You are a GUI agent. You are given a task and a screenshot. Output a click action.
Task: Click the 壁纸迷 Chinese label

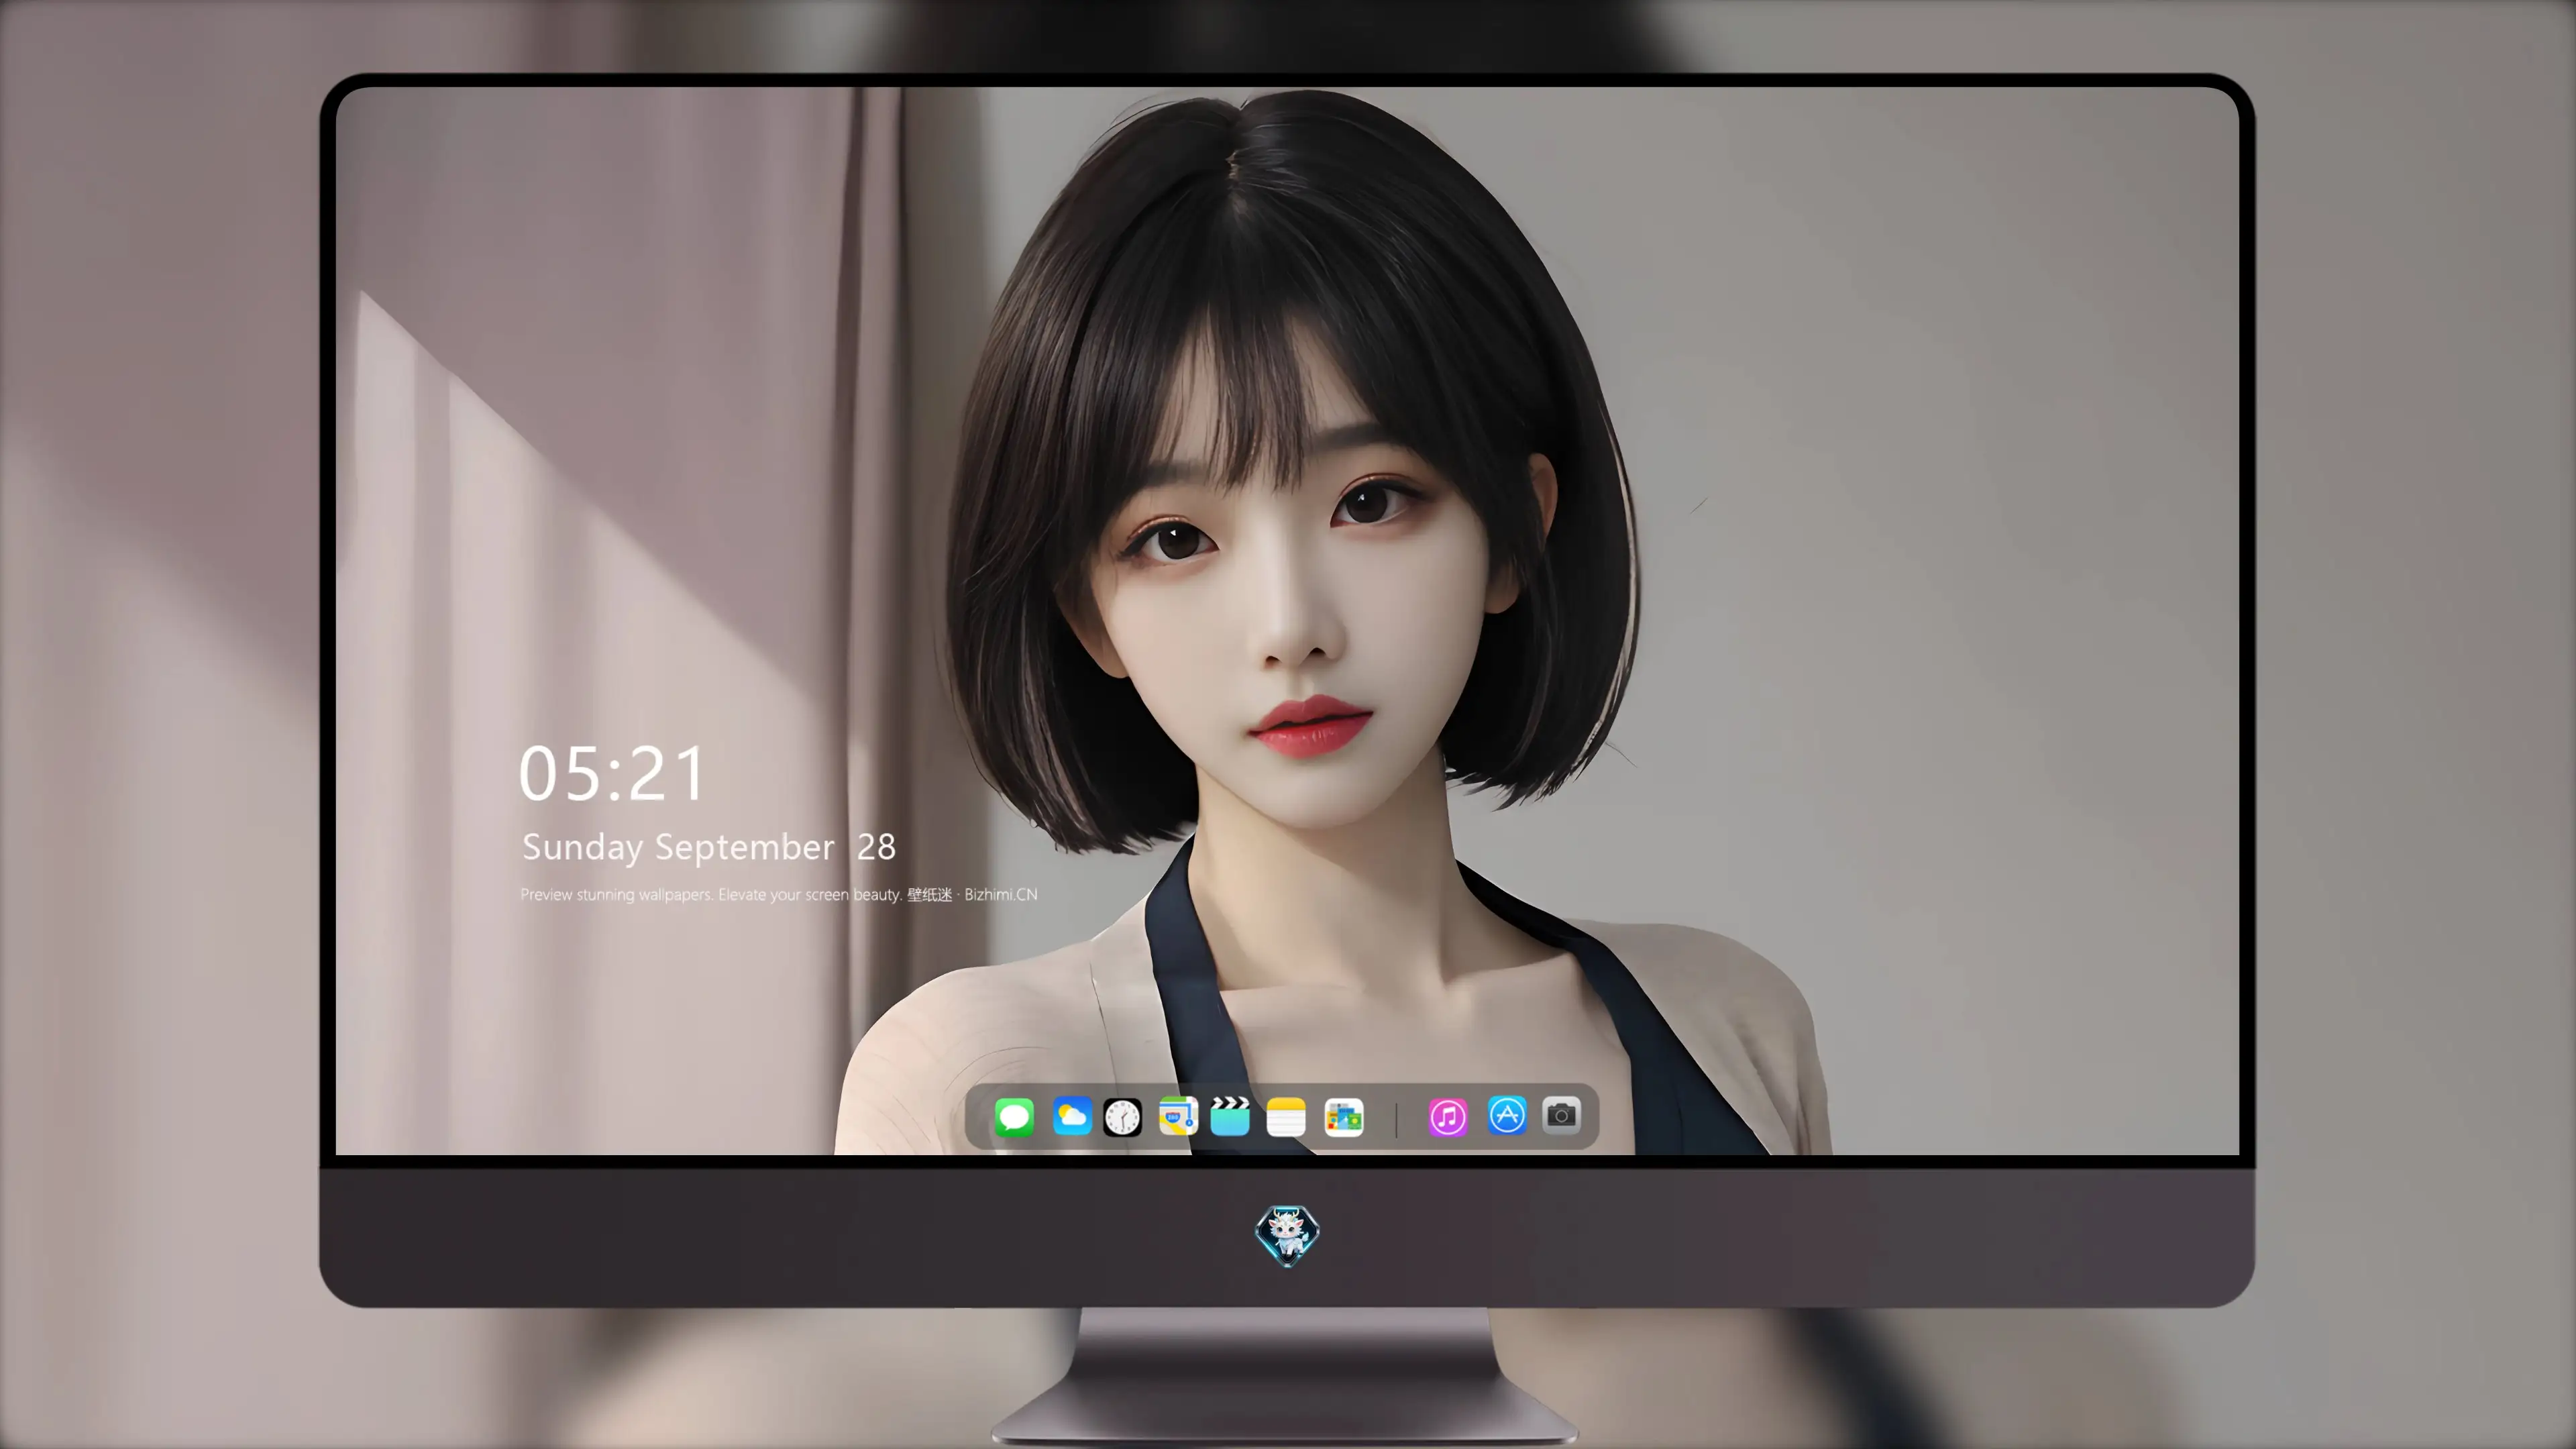coord(930,894)
